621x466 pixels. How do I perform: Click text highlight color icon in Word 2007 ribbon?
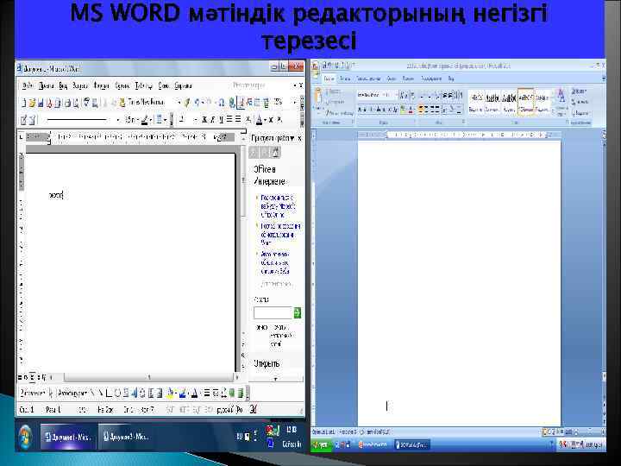tap(403, 109)
